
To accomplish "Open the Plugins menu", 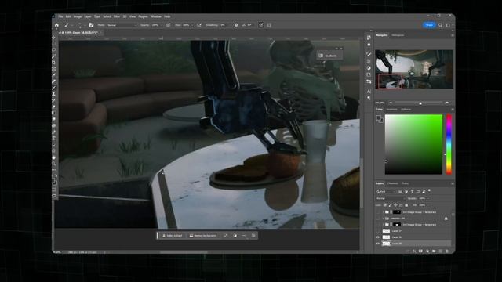I will pyautogui.click(x=143, y=16).
